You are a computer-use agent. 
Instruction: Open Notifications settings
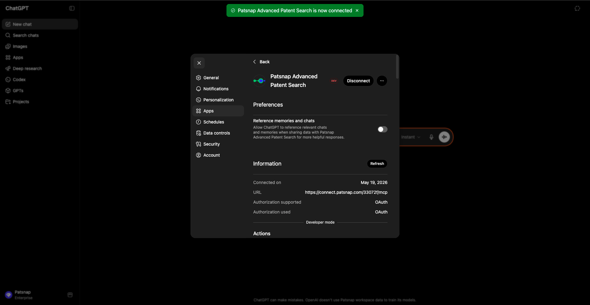click(218, 89)
